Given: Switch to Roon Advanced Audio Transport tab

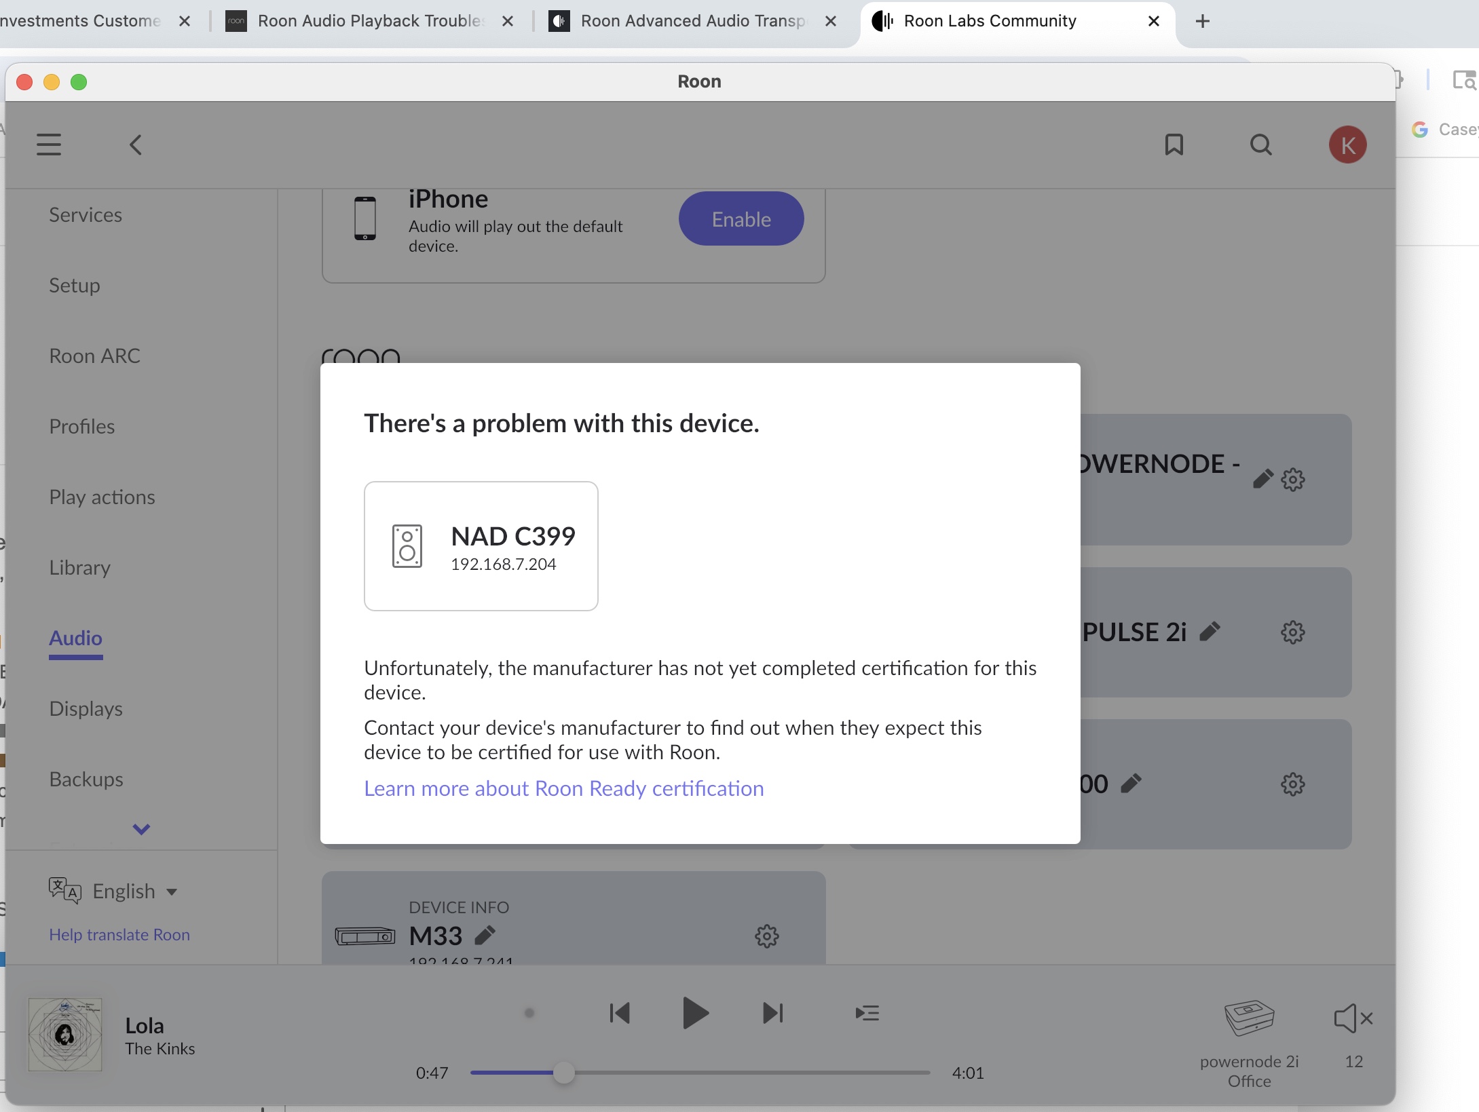Looking at the screenshot, I should pyautogui.click(x=692, y=21).
